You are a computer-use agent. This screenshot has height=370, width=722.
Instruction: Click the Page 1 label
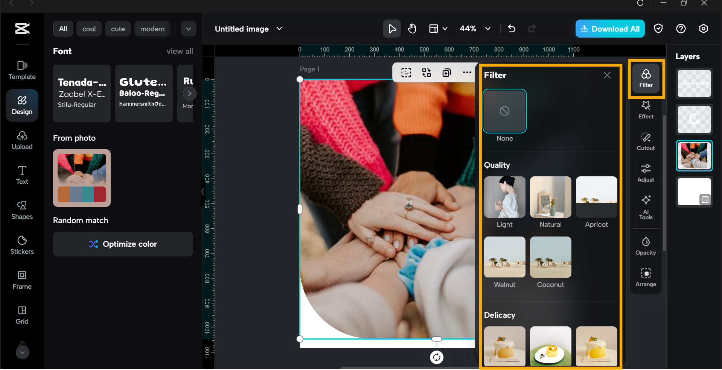(309, 69)
